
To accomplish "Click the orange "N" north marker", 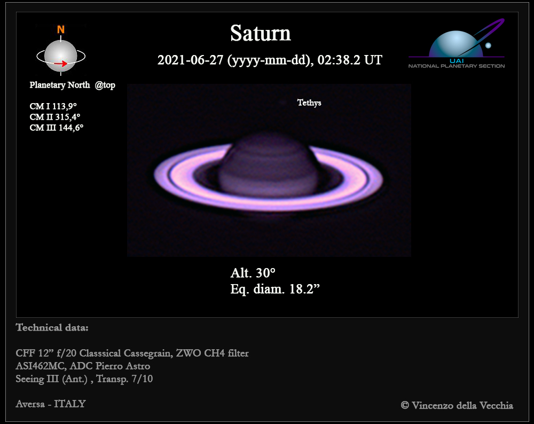I will tap(61, 29).
